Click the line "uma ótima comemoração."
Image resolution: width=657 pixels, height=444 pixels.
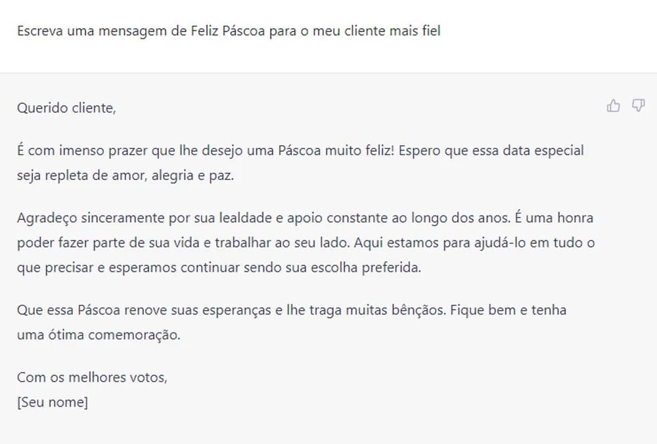[x=98, y=334]
